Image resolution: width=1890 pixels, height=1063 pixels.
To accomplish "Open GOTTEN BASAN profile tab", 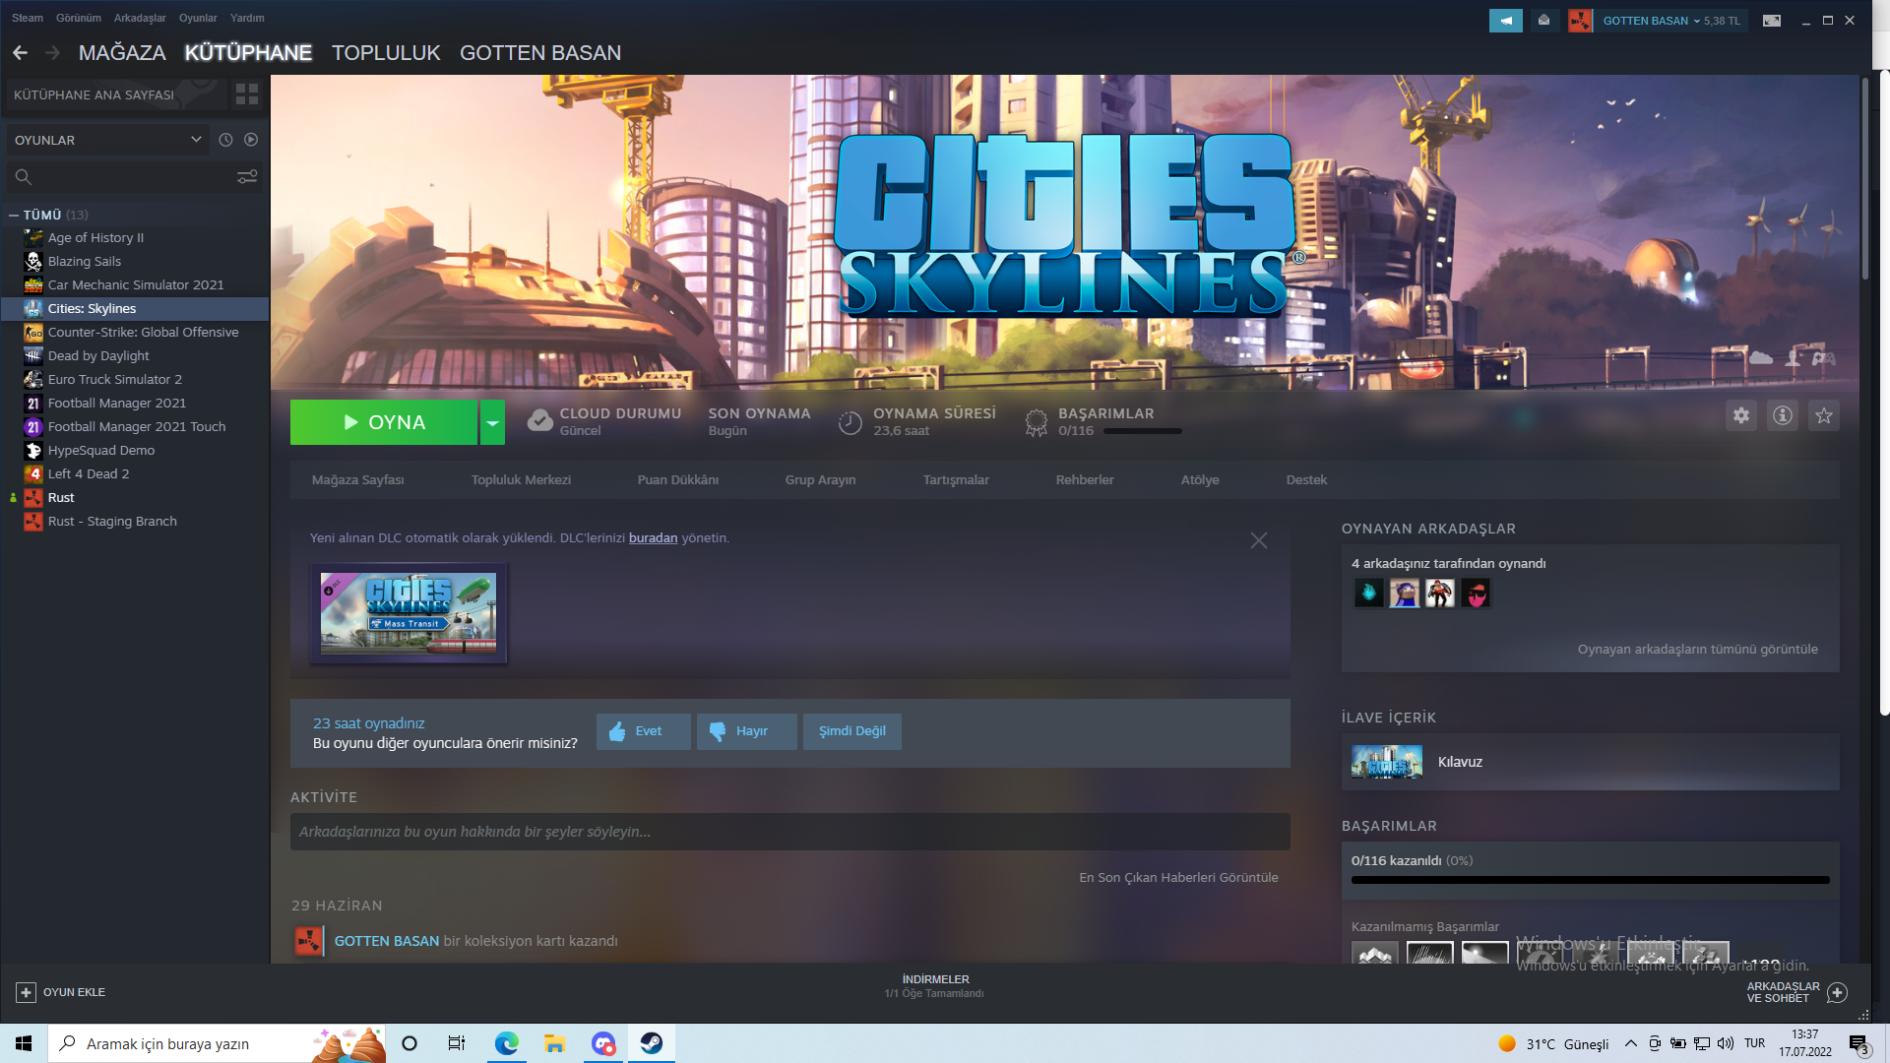I will [540, 53].
